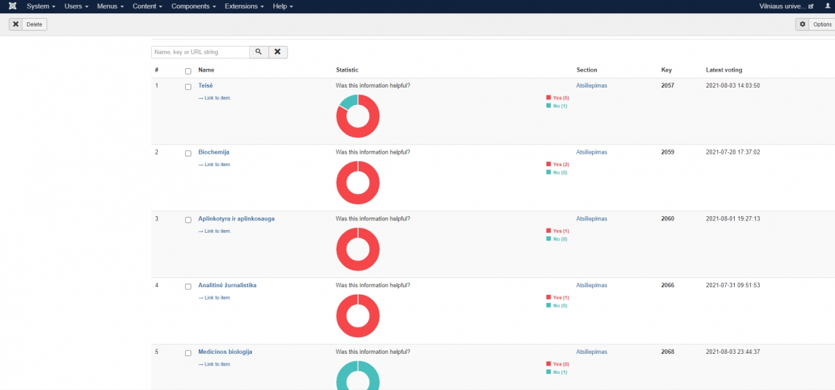This screenshot has width=835, height=390.
Task: Open the Components menu
Action: pyautogui.click(x=193, y=6)
